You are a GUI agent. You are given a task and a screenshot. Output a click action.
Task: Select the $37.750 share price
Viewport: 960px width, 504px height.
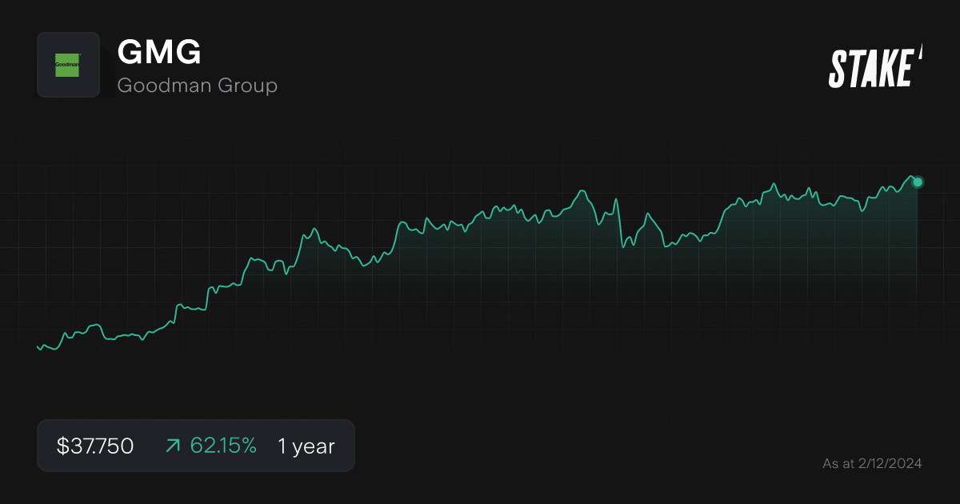click(x=94, y=446)
